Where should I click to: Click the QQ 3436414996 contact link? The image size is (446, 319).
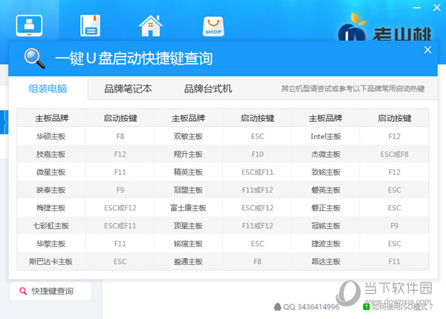(306, 307)
